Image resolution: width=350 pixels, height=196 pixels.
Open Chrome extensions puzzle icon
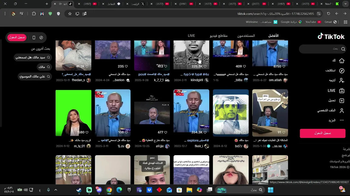34,14
